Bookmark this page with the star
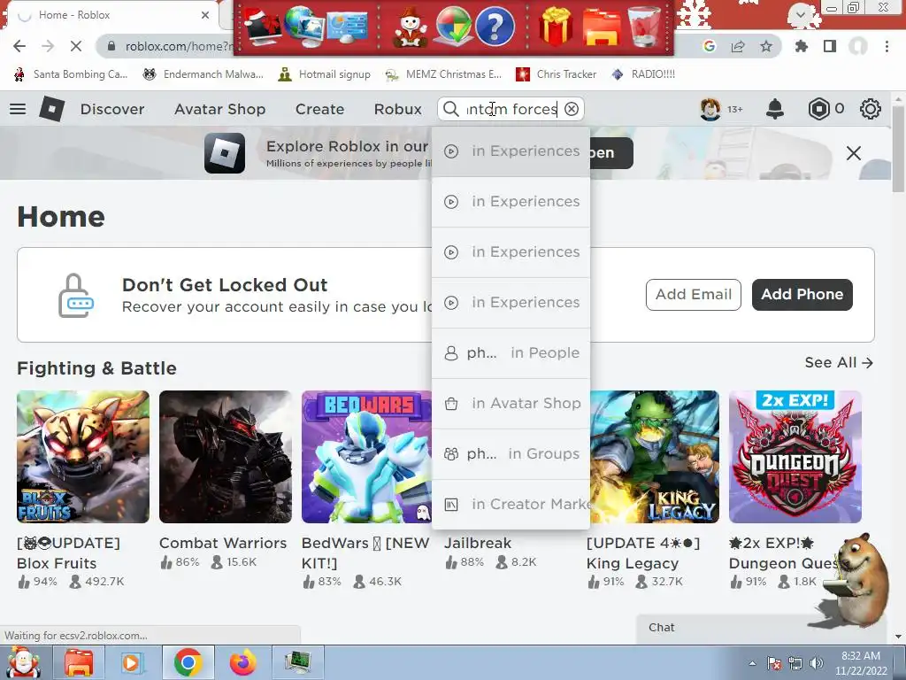 click(766, 46)
